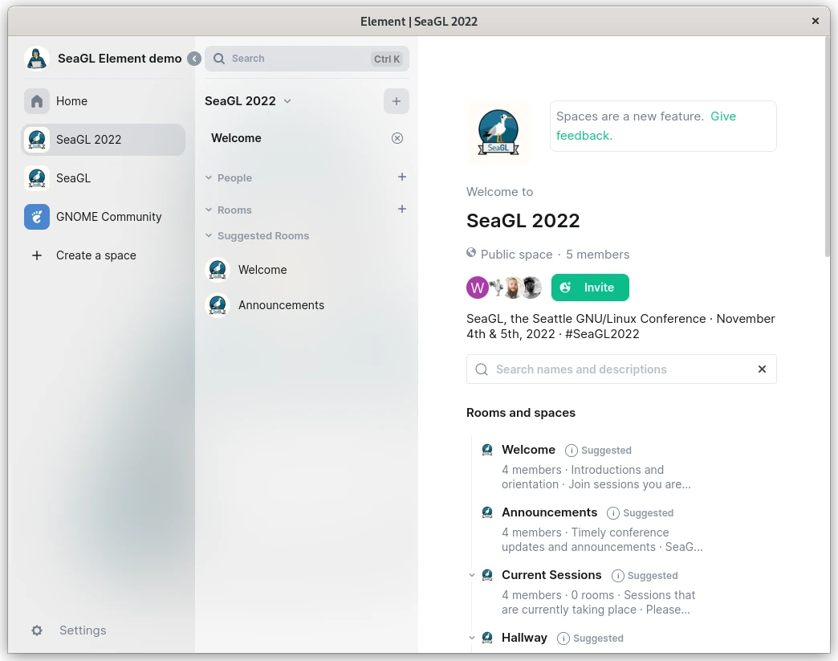Open the SeaGL 2022 space dropdown menu
838x661 pixels.
(287, 101)
